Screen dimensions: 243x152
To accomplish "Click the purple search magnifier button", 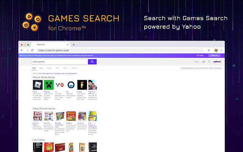I will click(92, 62).
